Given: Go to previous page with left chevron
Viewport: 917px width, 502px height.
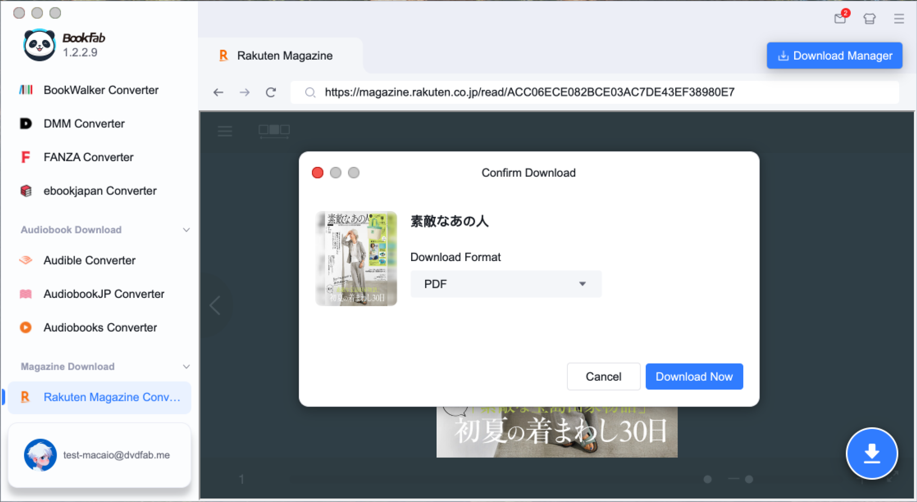Looking at the screenshot, I should (215, 305).
